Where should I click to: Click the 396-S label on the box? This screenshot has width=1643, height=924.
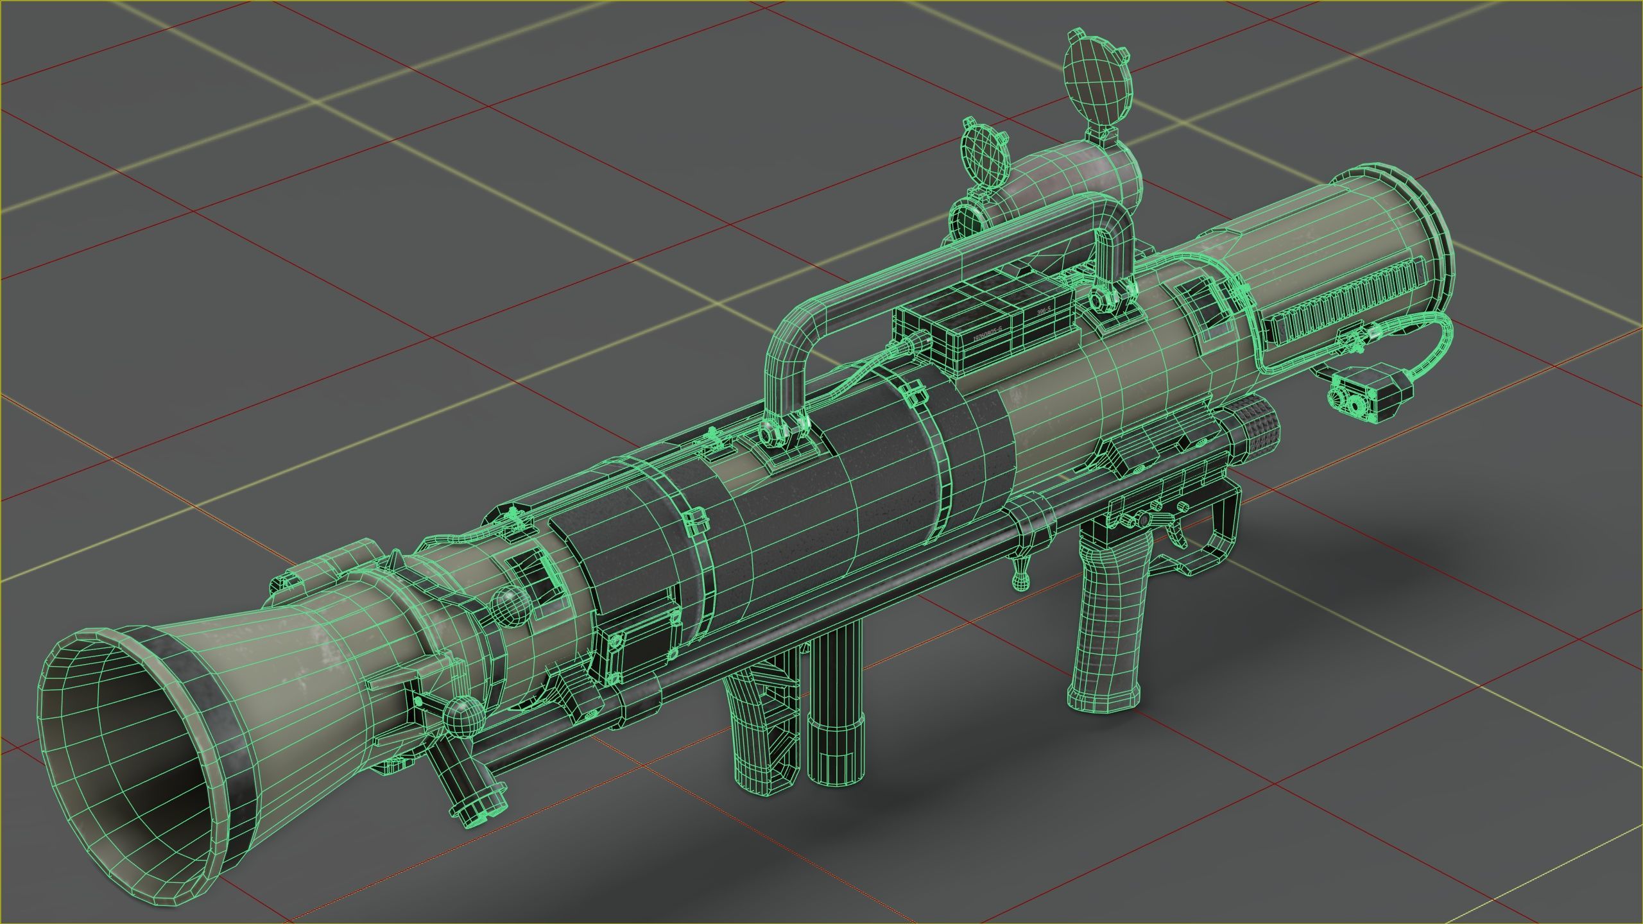click(1044, 310)
